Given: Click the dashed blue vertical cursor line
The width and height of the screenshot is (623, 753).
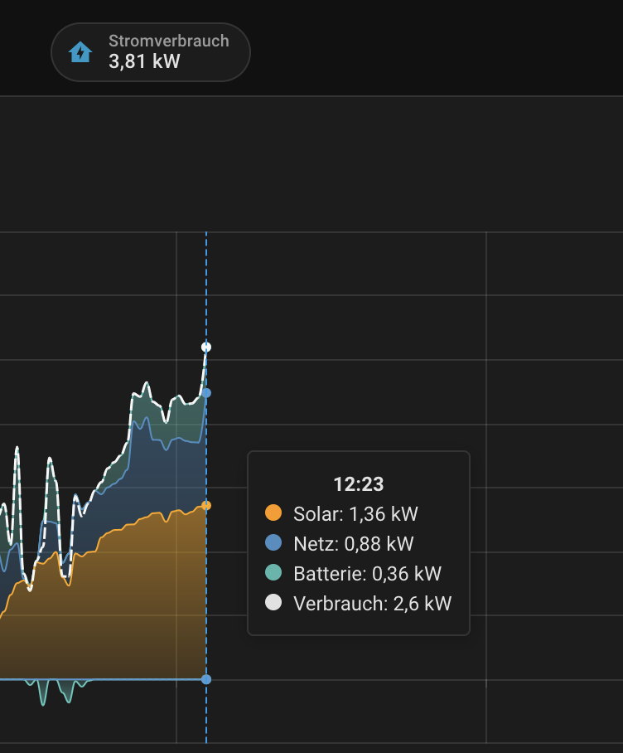Looking at the screenshot, I should click(206, 282).
